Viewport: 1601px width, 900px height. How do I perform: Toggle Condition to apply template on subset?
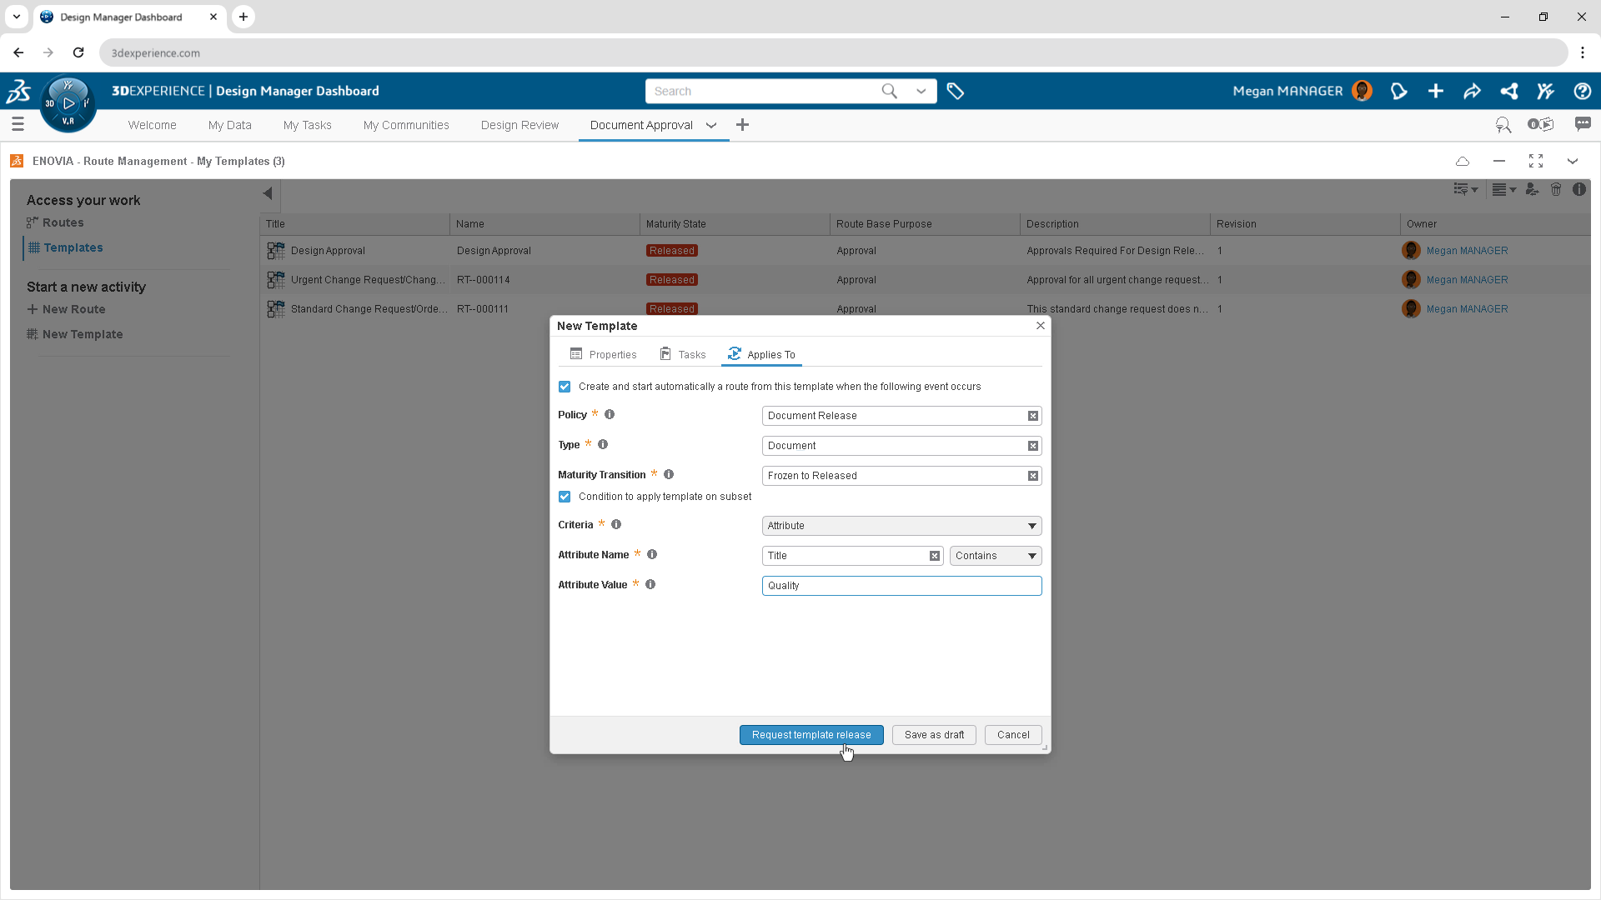[x=565, y=497]
